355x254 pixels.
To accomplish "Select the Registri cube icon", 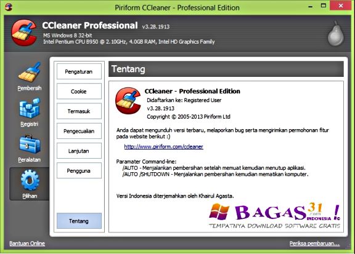I will (30, 108).
